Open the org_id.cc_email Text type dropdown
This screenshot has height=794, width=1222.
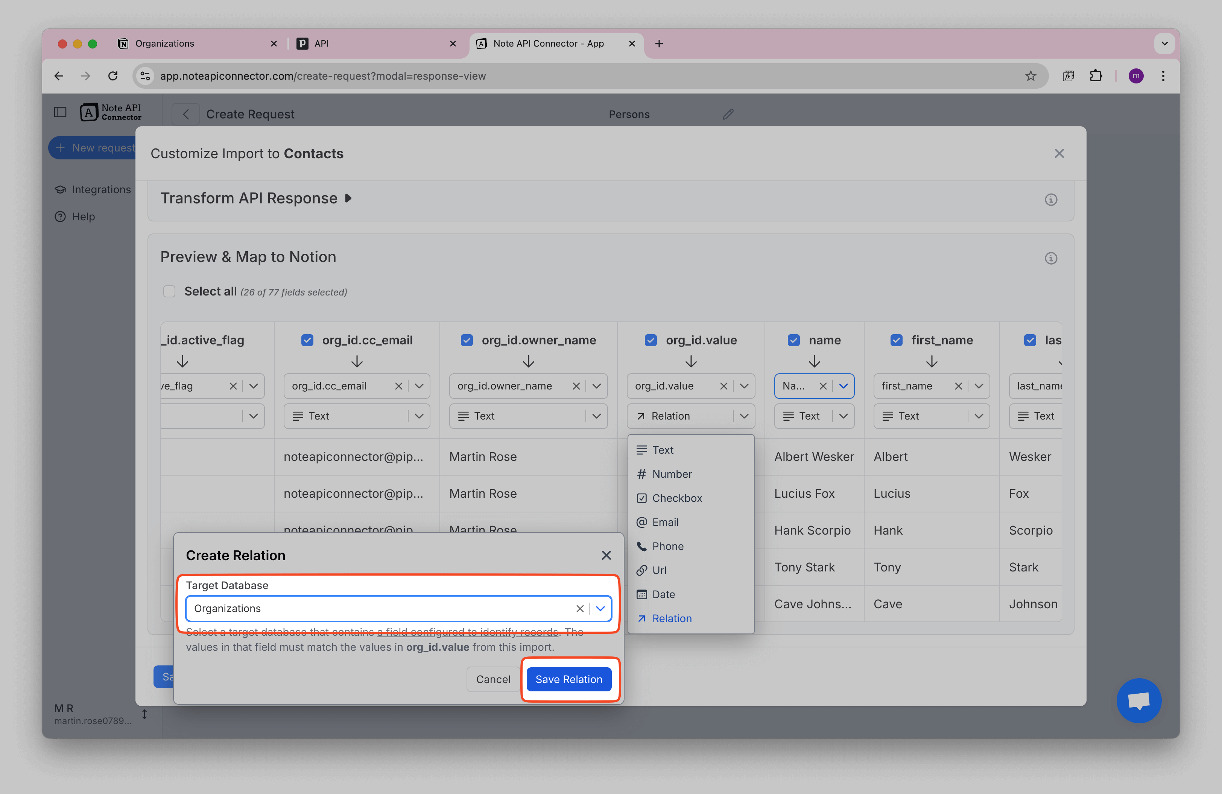[x=419, y=416]
